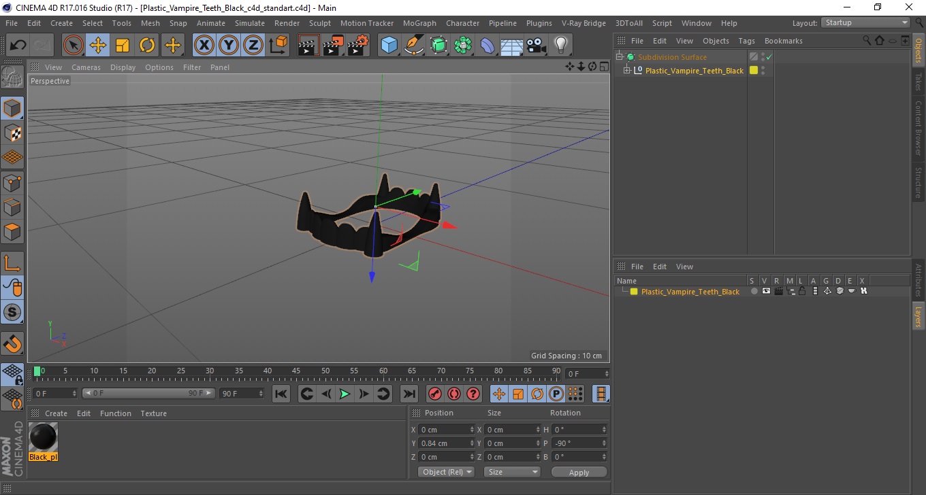Click the yellow layer swatch in Objects

[x=754, y=70]
